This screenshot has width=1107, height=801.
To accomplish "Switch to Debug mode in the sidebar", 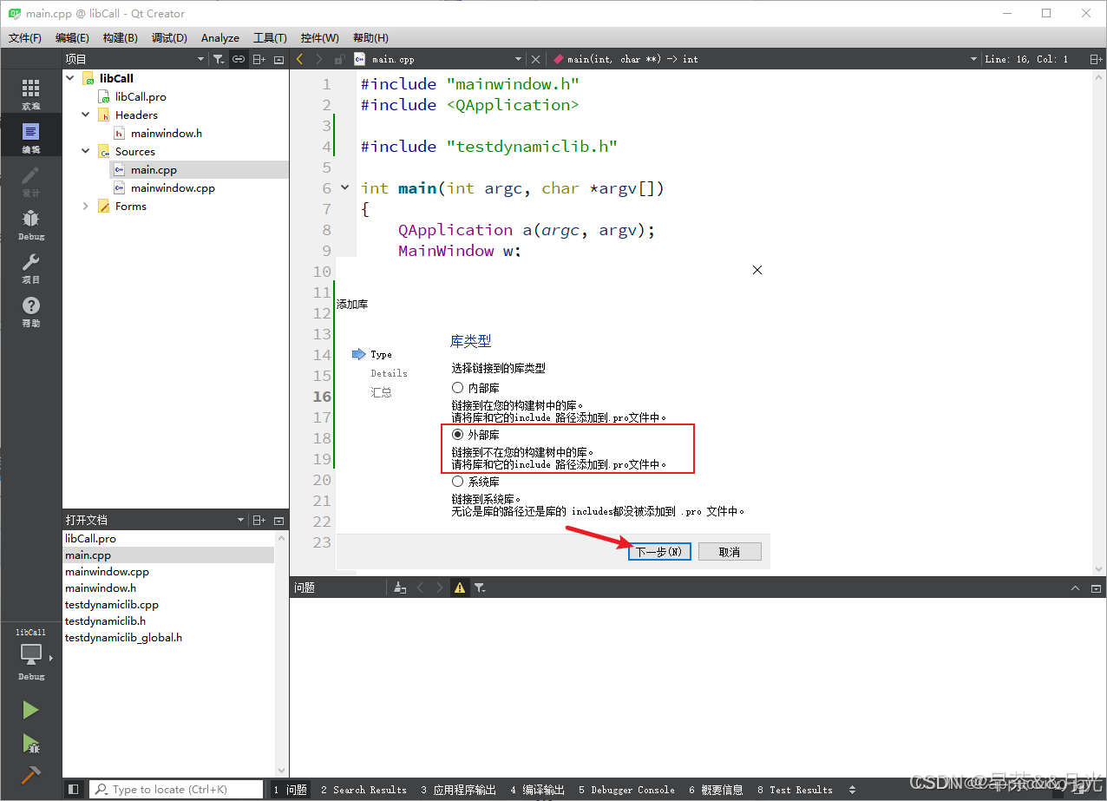I will tap(31, 224).
